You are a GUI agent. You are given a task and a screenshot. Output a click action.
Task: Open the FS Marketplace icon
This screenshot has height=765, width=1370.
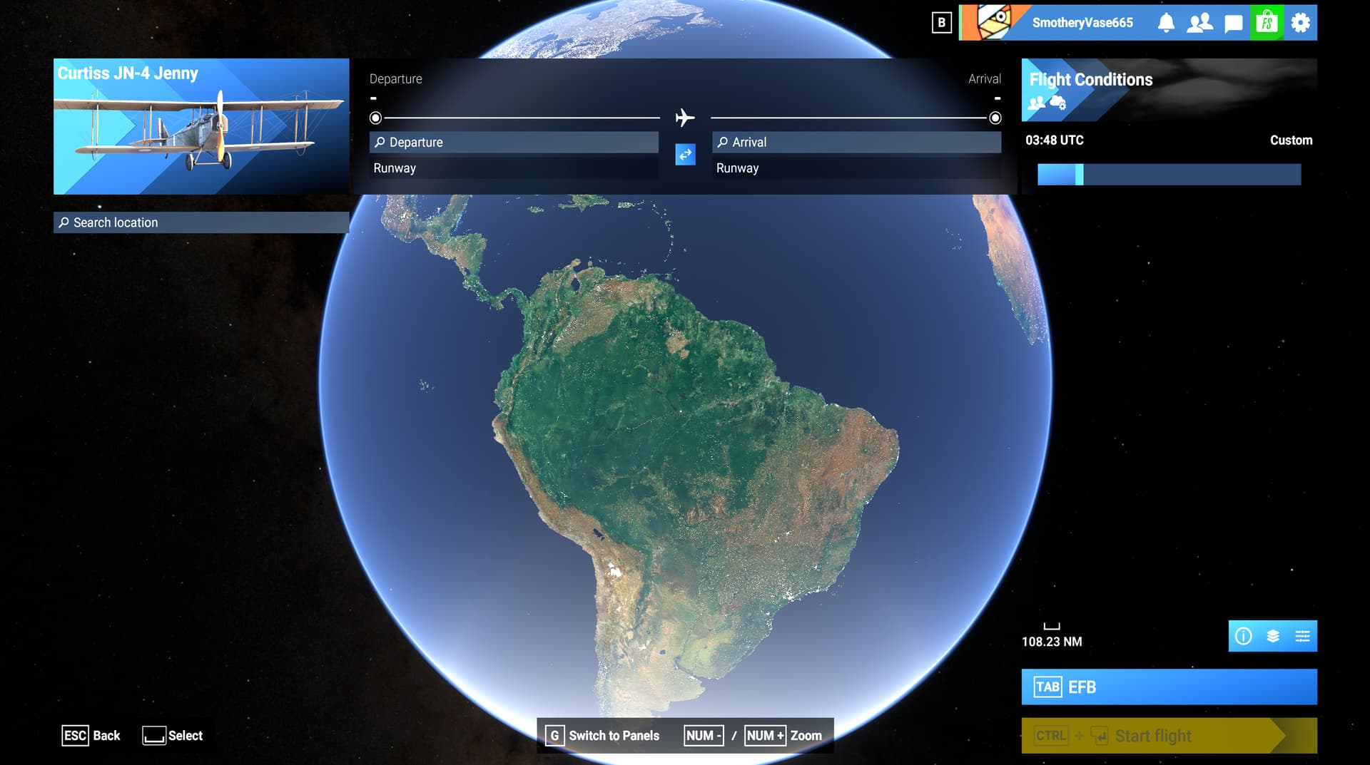(1266, 22)
